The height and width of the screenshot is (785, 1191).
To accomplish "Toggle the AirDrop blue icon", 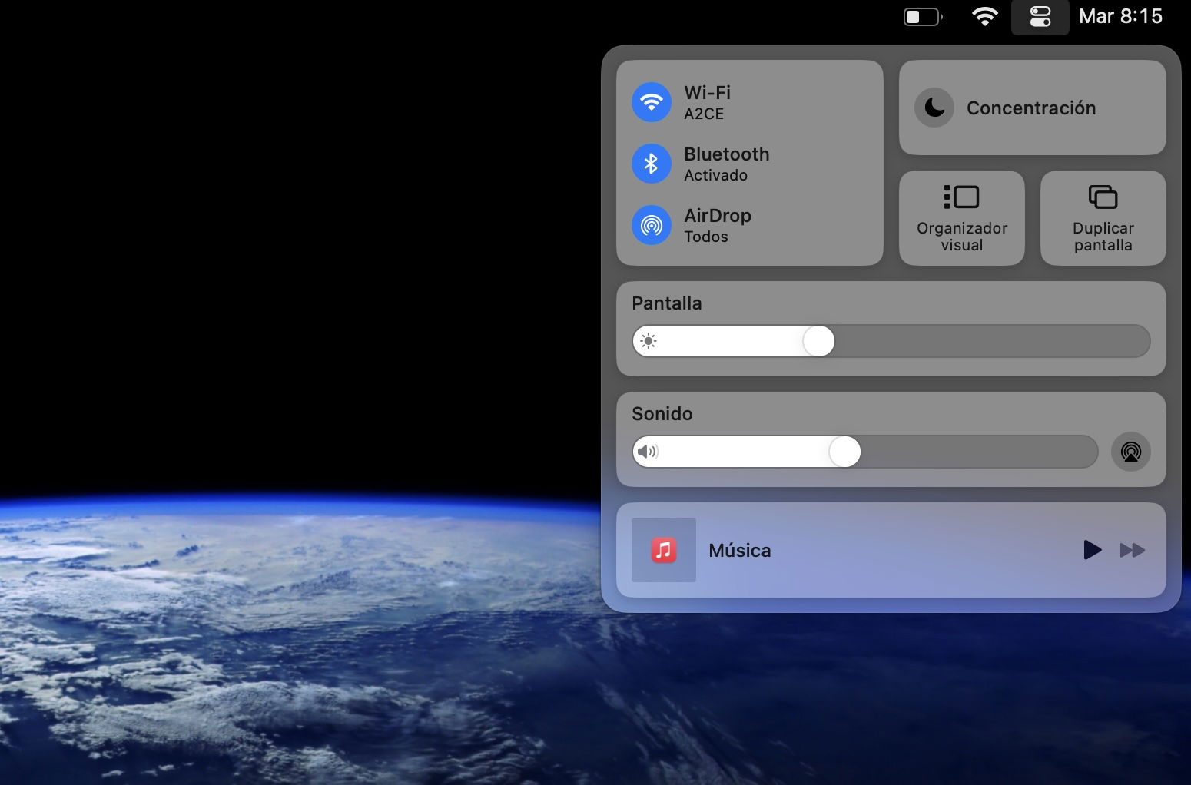I will point(652,224).
